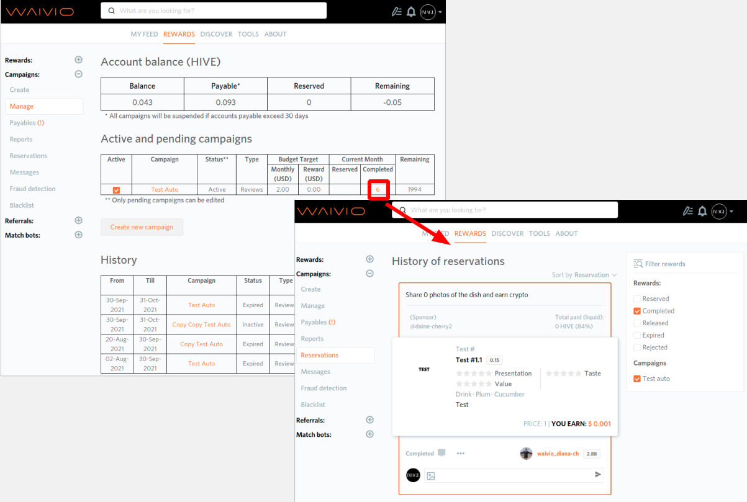Screen dimensions: 747x502
Task: Open TOOLS tab in front window
Action: click(x=540, y=233)
